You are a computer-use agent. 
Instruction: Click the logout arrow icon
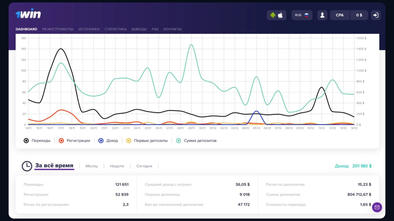(376, 15)
